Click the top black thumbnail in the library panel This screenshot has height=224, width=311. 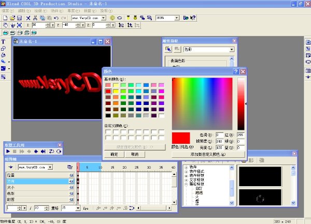point(260,176)
